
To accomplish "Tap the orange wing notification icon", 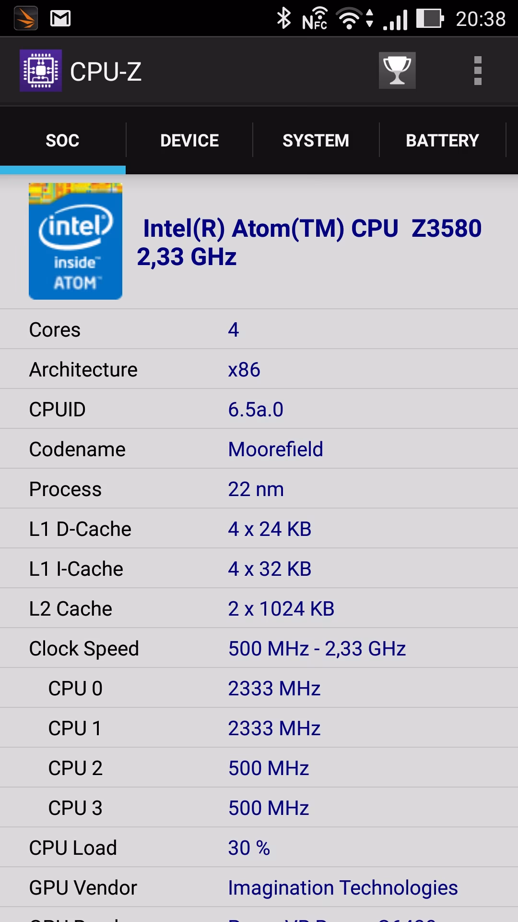I will pyautogui.click(x=26, y=18).
